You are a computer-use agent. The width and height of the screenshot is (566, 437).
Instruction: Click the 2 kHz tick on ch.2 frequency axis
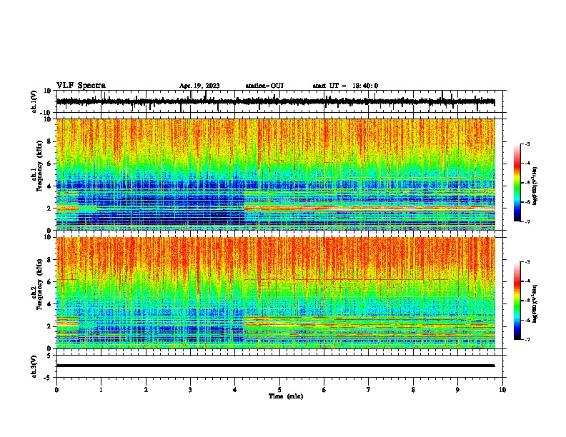(x=49, y=326)
